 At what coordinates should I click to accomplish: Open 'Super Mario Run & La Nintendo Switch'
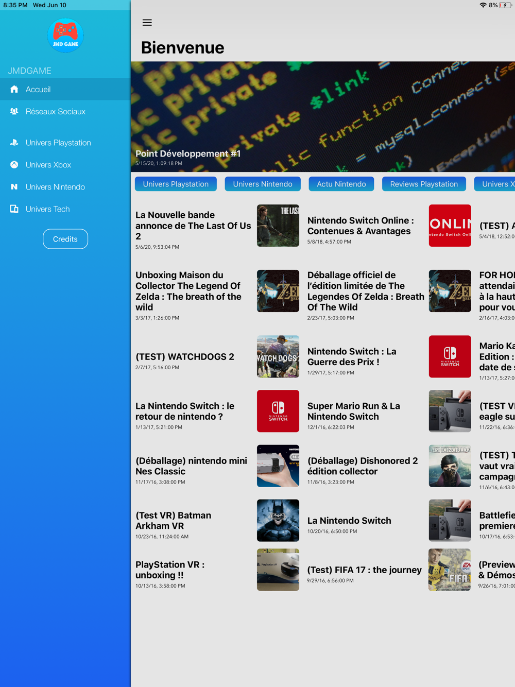(354, 411)
